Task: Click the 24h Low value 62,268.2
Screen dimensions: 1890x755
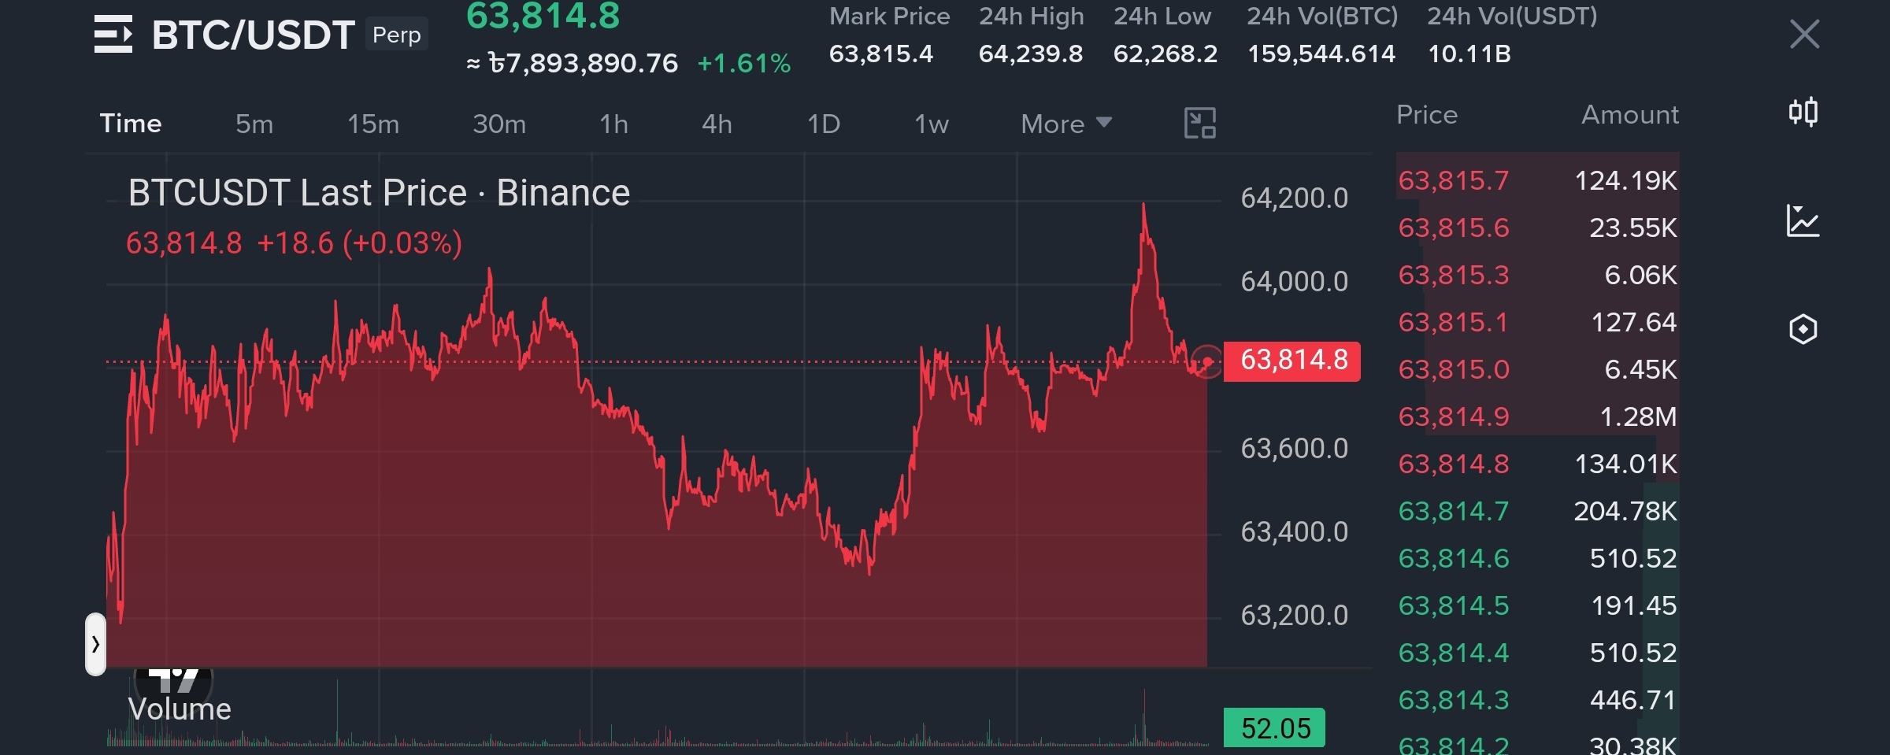Action: 1165,54
